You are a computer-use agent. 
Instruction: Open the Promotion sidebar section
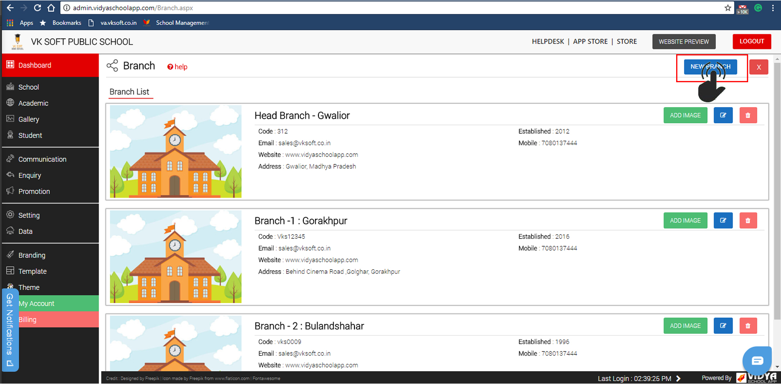coord(50,191)
